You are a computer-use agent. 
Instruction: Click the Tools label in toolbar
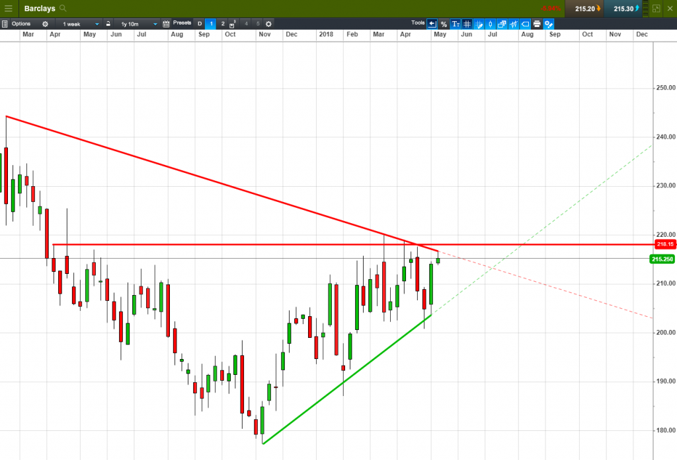click(418, 23)
